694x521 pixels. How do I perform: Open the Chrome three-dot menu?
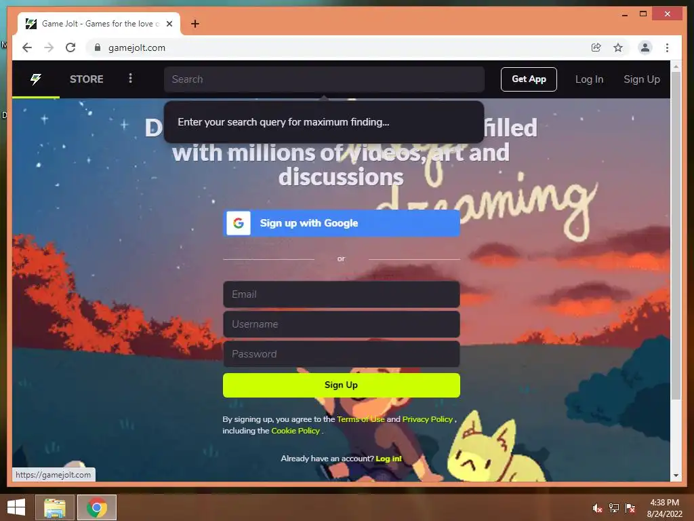tap(667, 47)
